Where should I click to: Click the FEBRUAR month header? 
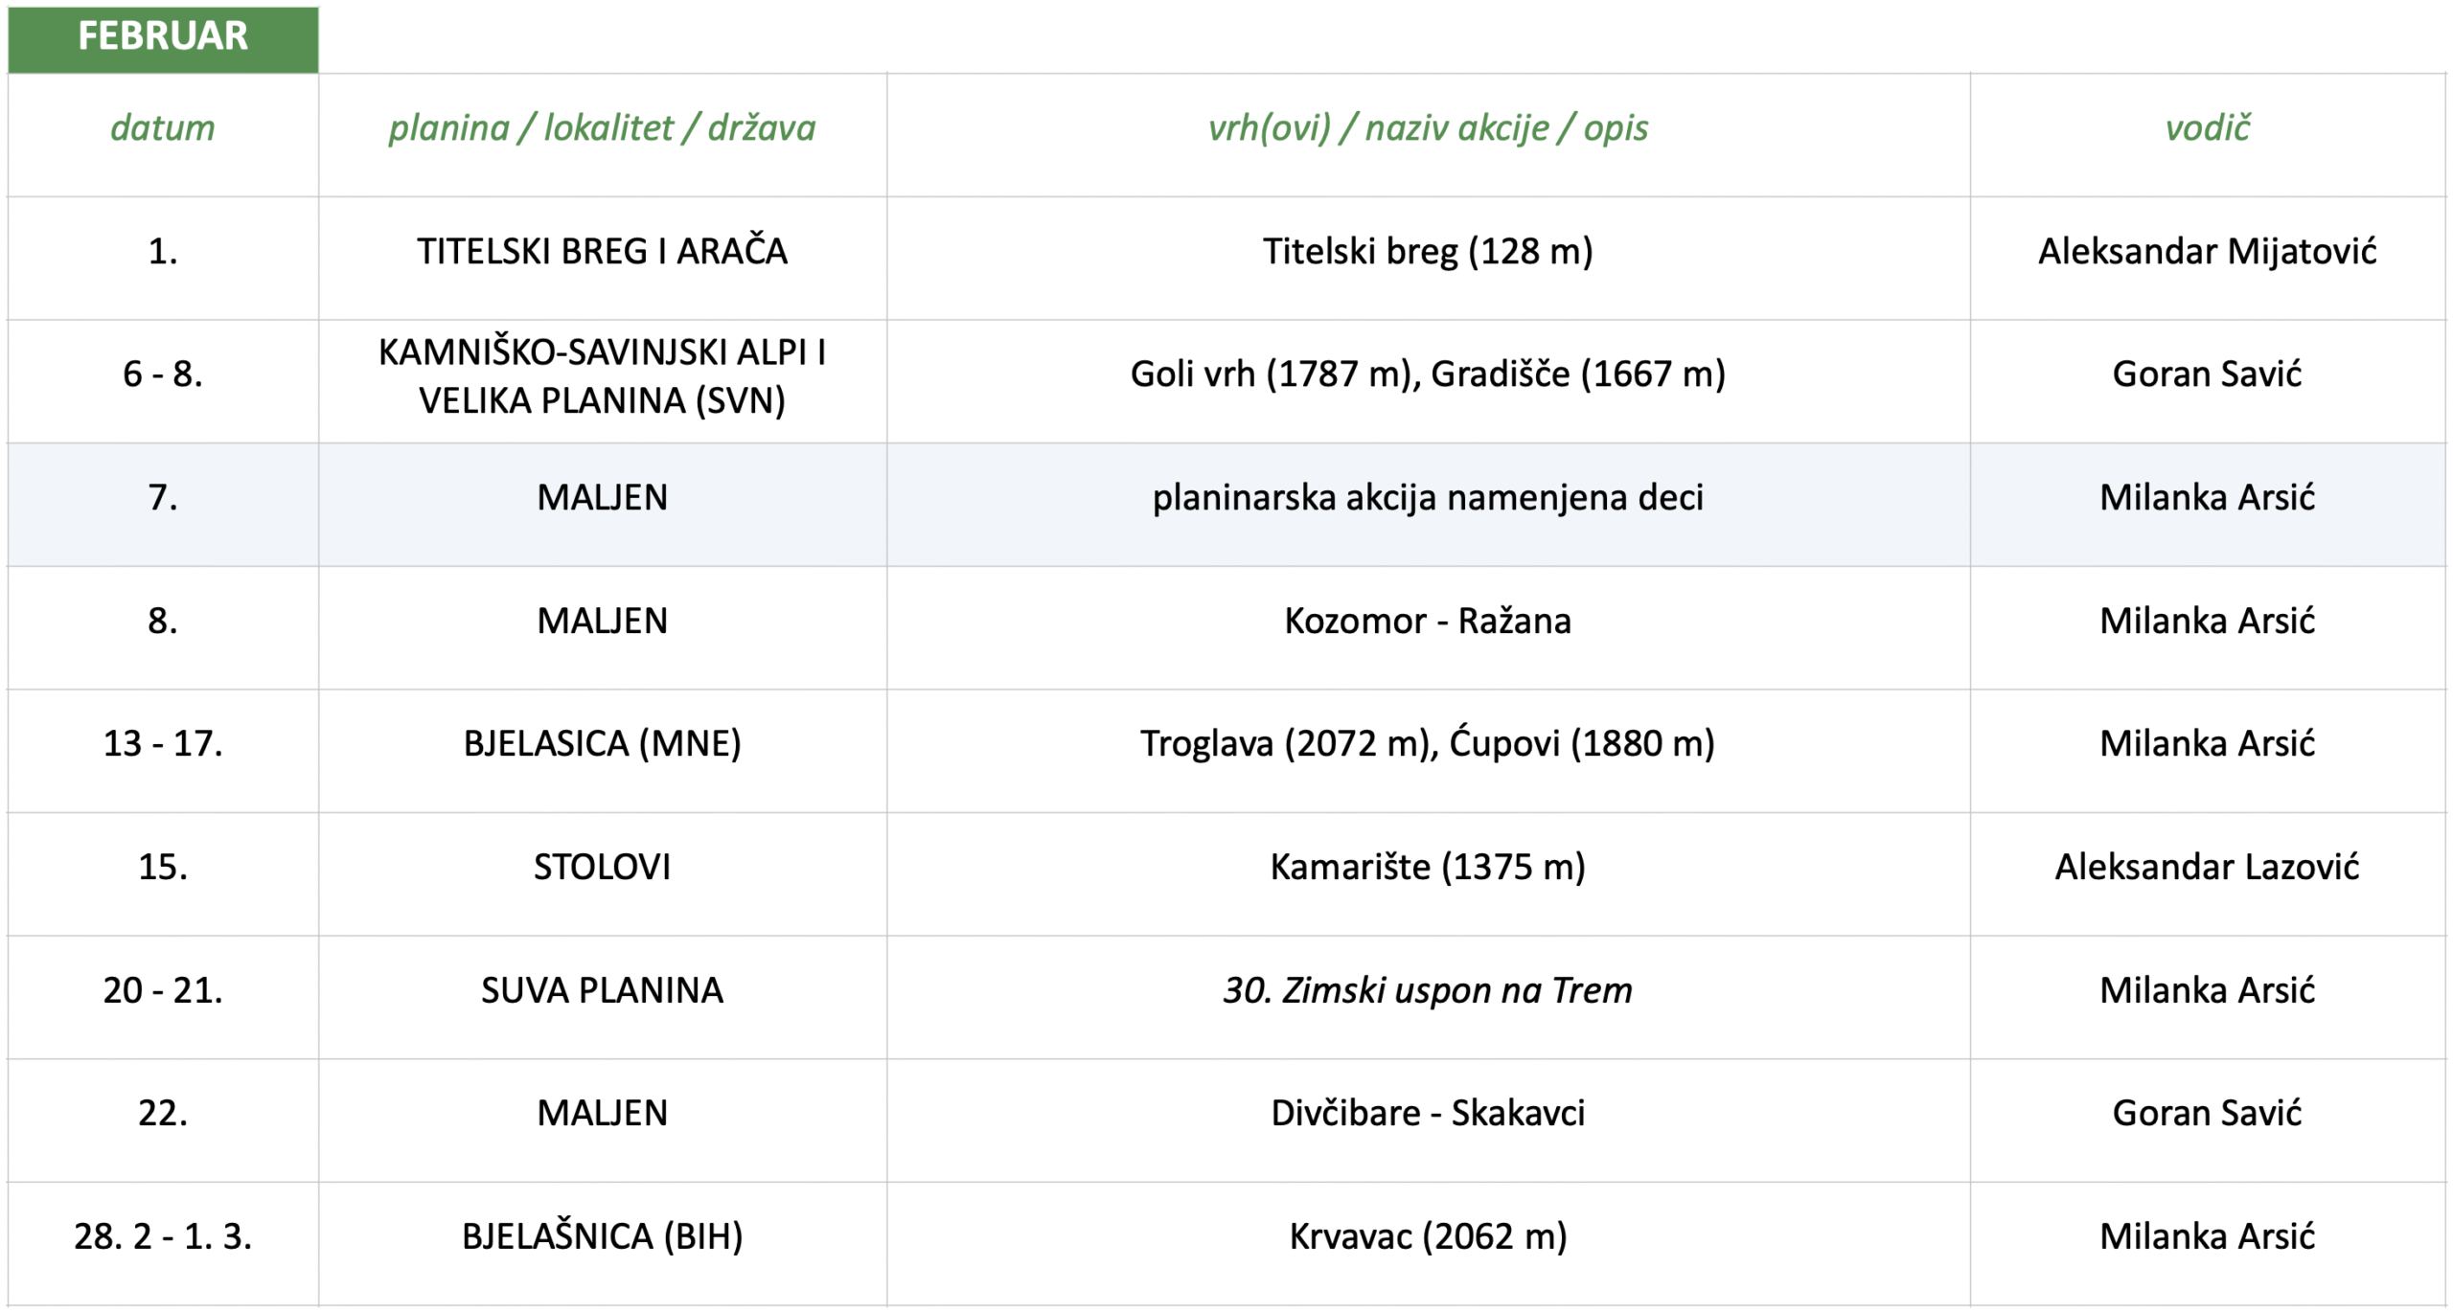[x=163, y=37]
